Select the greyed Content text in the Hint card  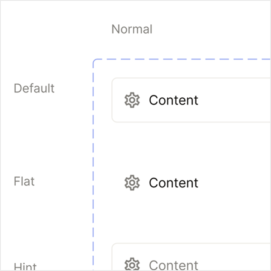173,265
